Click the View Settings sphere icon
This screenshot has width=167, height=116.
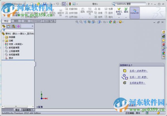(120, 22)
